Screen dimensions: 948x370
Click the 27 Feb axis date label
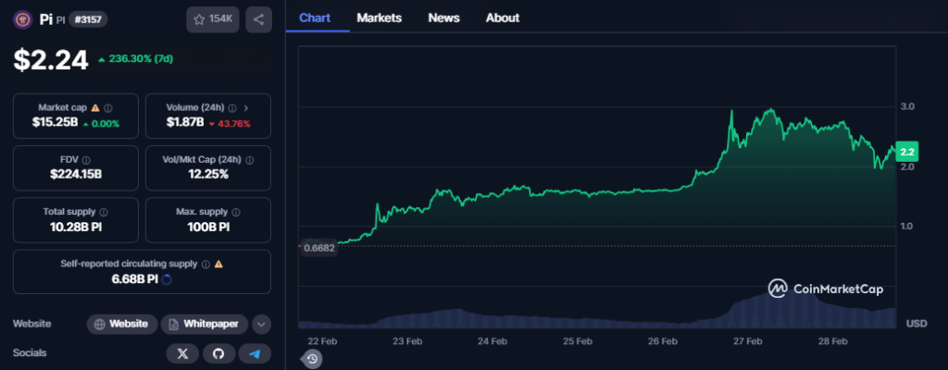click(747, 341)
